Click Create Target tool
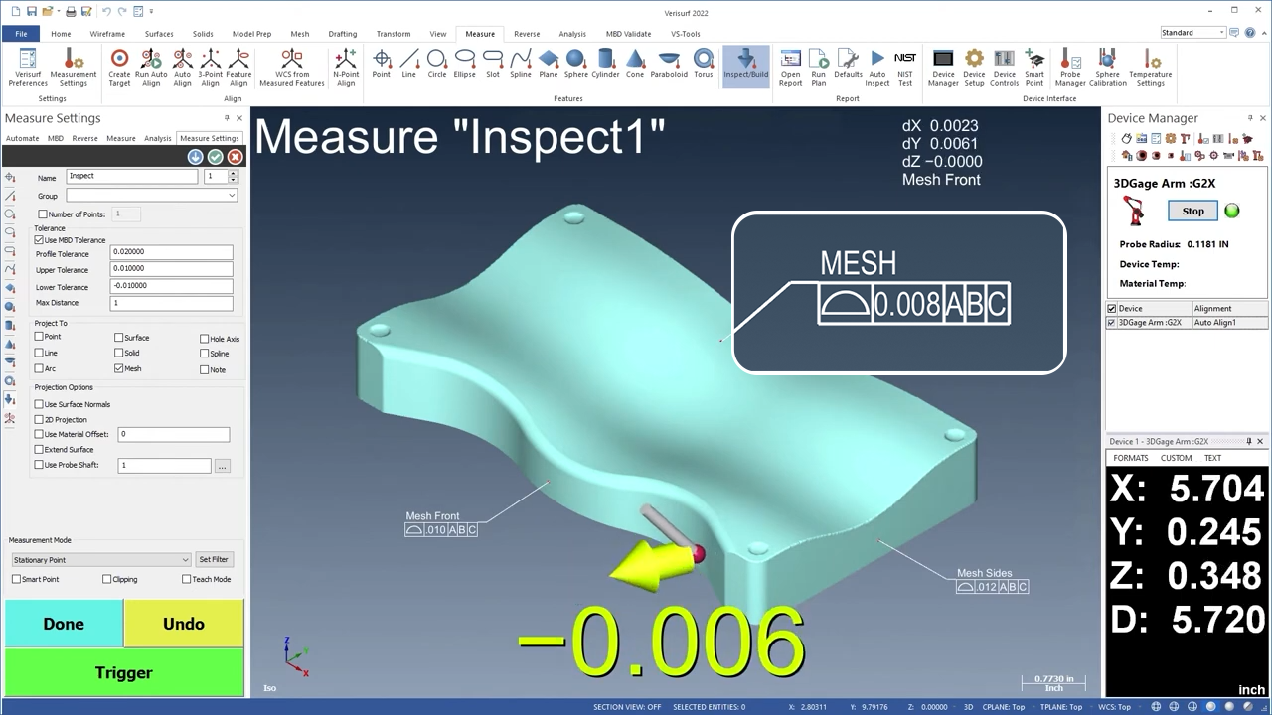 pyautogui.click(x=119, y=68)
